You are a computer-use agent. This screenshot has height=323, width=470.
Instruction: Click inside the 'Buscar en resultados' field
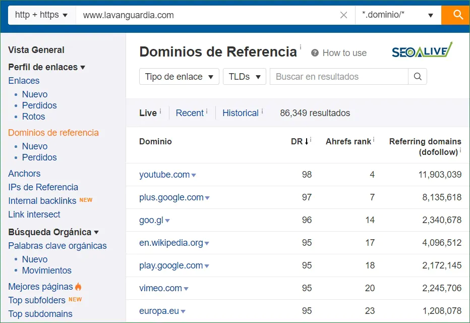333,77
